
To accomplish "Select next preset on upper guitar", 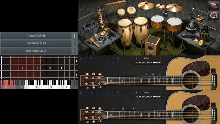I will pos(157,58).
